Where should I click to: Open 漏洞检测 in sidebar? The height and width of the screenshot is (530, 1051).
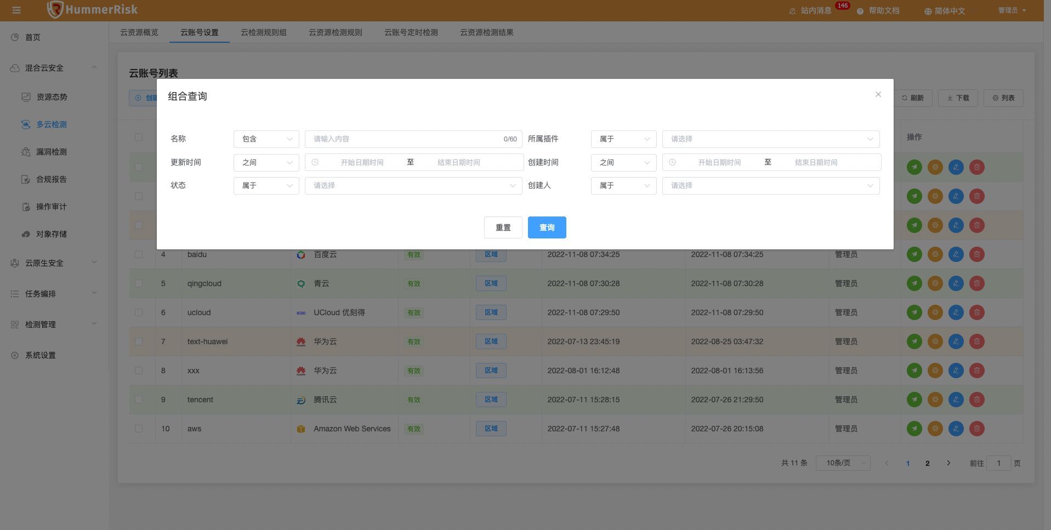[52, 152]
